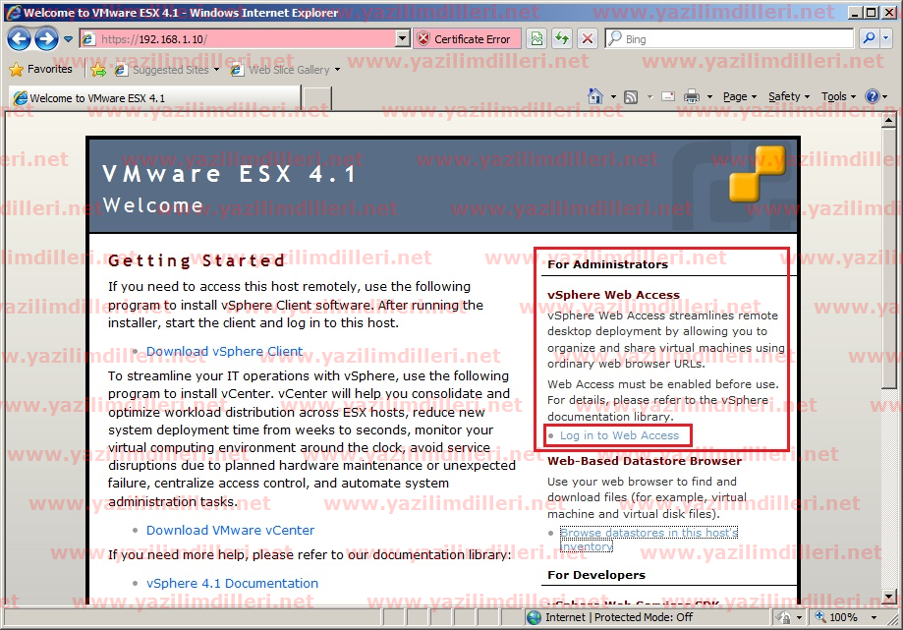The image size is (903, 630).
Task: Click the Compatibility View icon
Action: tap(536, 38)
